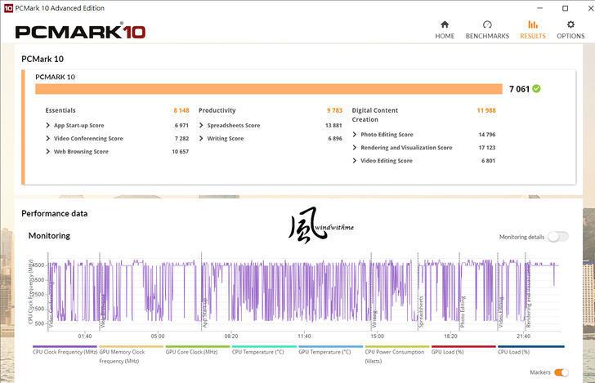Maximize the PCMark 10 window
Viewport: 595px width, 383px height.
pos(565,8)
